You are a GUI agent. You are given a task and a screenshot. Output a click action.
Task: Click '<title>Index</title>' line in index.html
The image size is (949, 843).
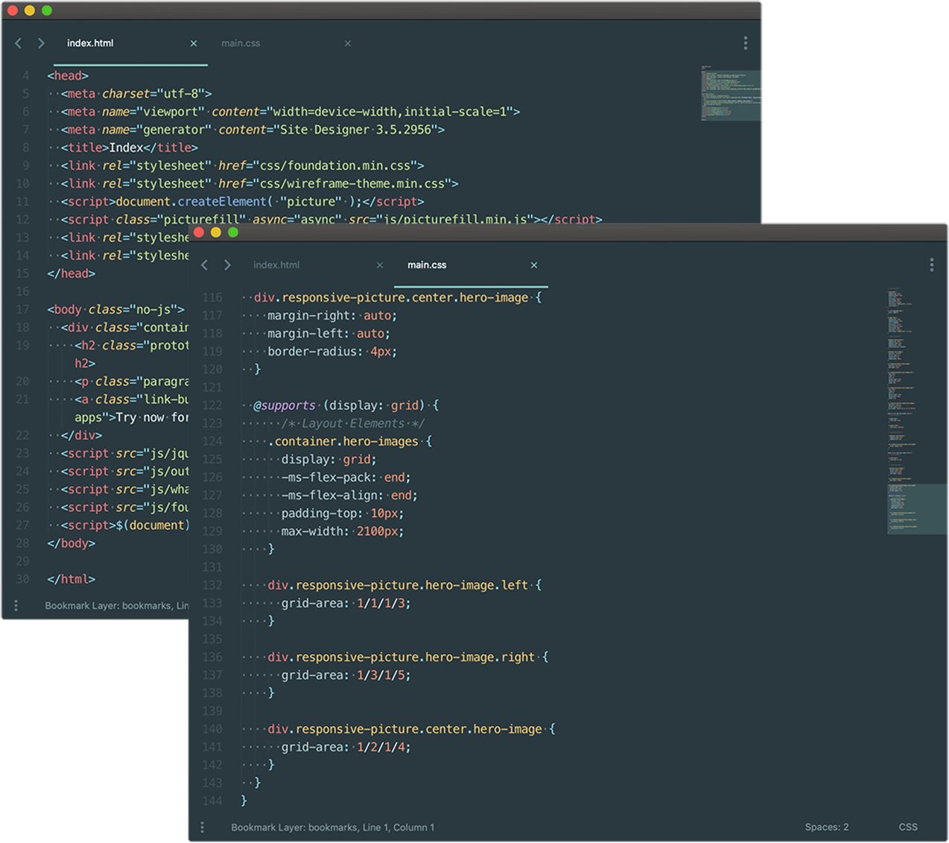pos(130,148)
